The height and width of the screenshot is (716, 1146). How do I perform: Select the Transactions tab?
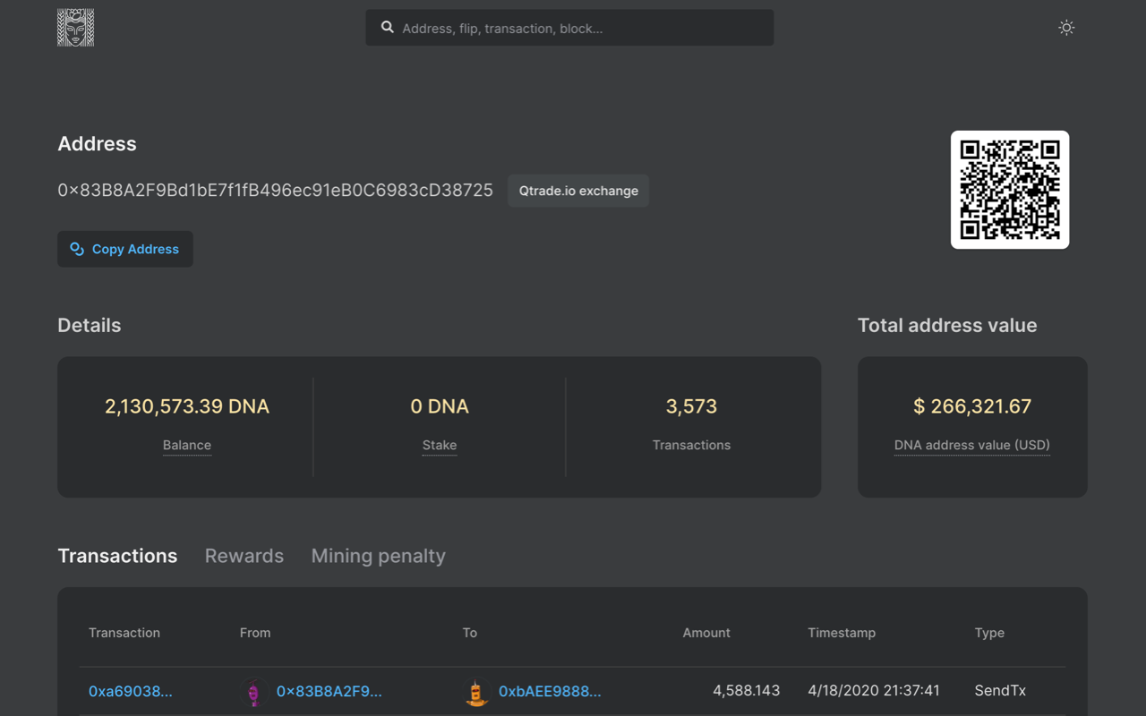pos(117,556)
